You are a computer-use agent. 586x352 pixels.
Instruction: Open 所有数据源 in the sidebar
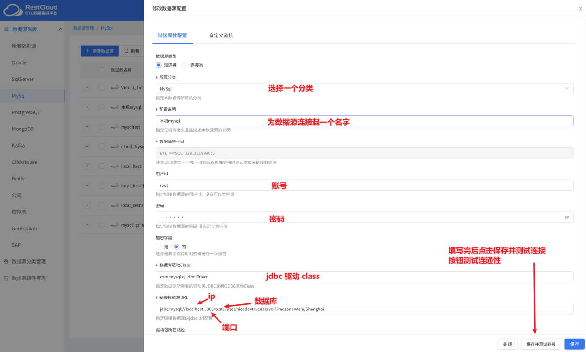24,46
